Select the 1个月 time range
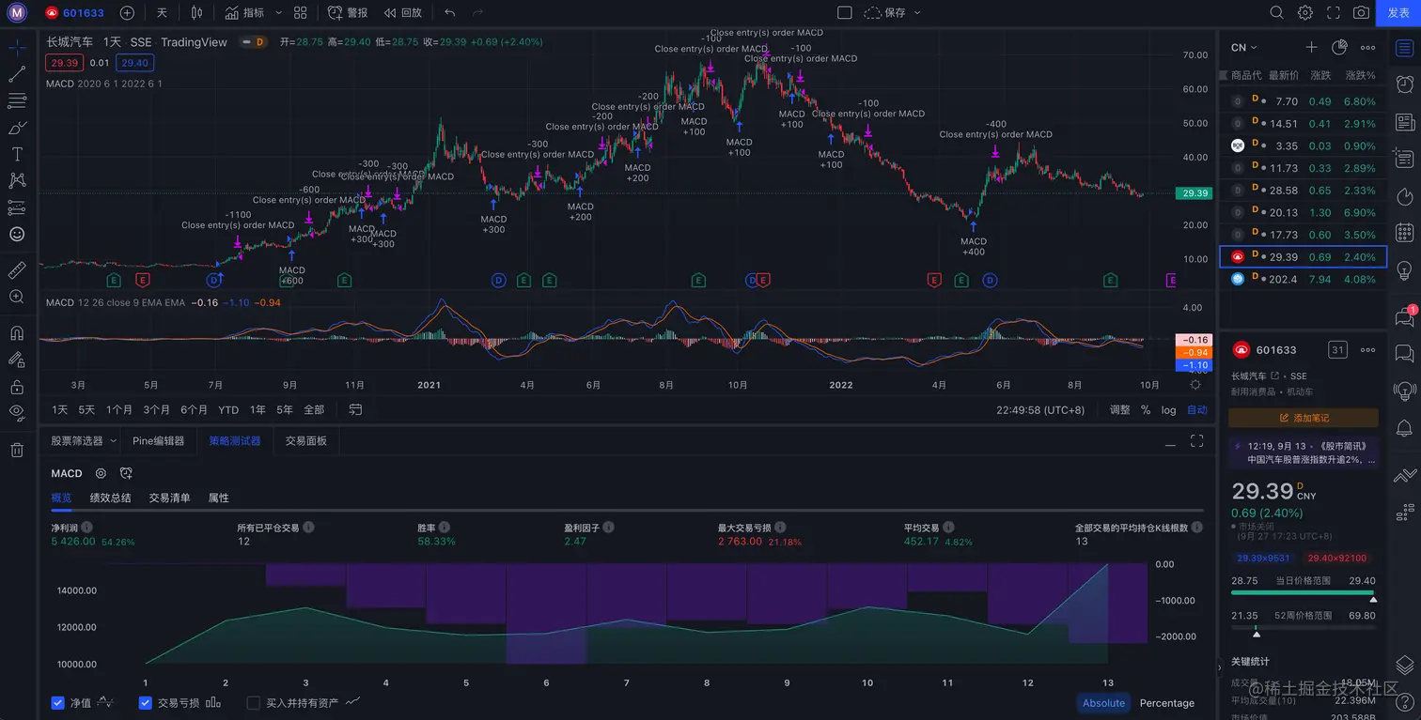Image resolution: width=1421 pixels, height=720 pixels. (119, 409)
